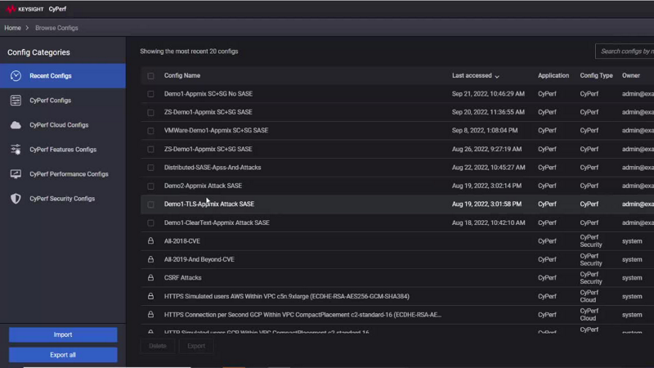
Task: Click the Application column header
Action: pos(553,75)
